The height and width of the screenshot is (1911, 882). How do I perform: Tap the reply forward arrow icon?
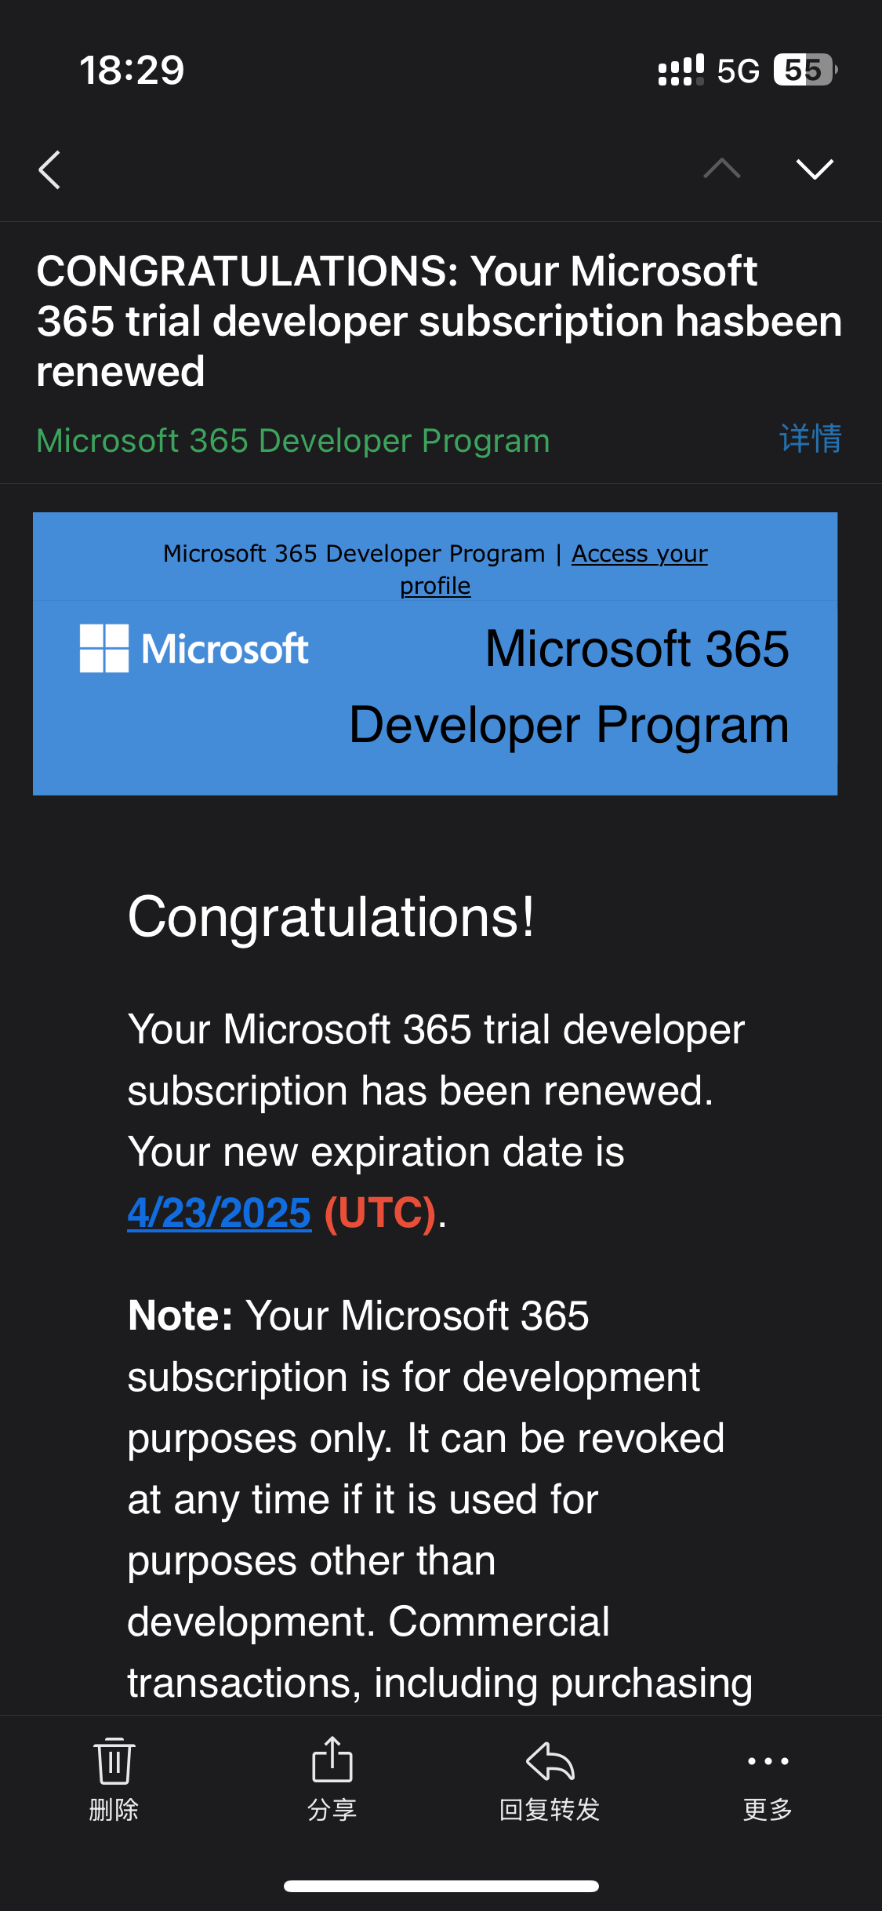[x=550, y=1761]
